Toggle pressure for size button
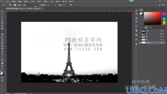Viewport: 167px width, 94px height. click(75, 5)
